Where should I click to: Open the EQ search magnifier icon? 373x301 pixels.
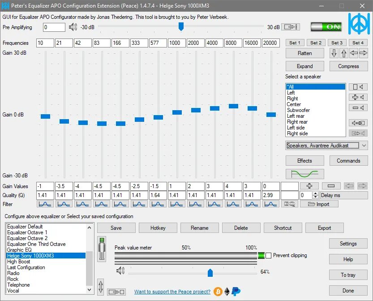point(290,204)
